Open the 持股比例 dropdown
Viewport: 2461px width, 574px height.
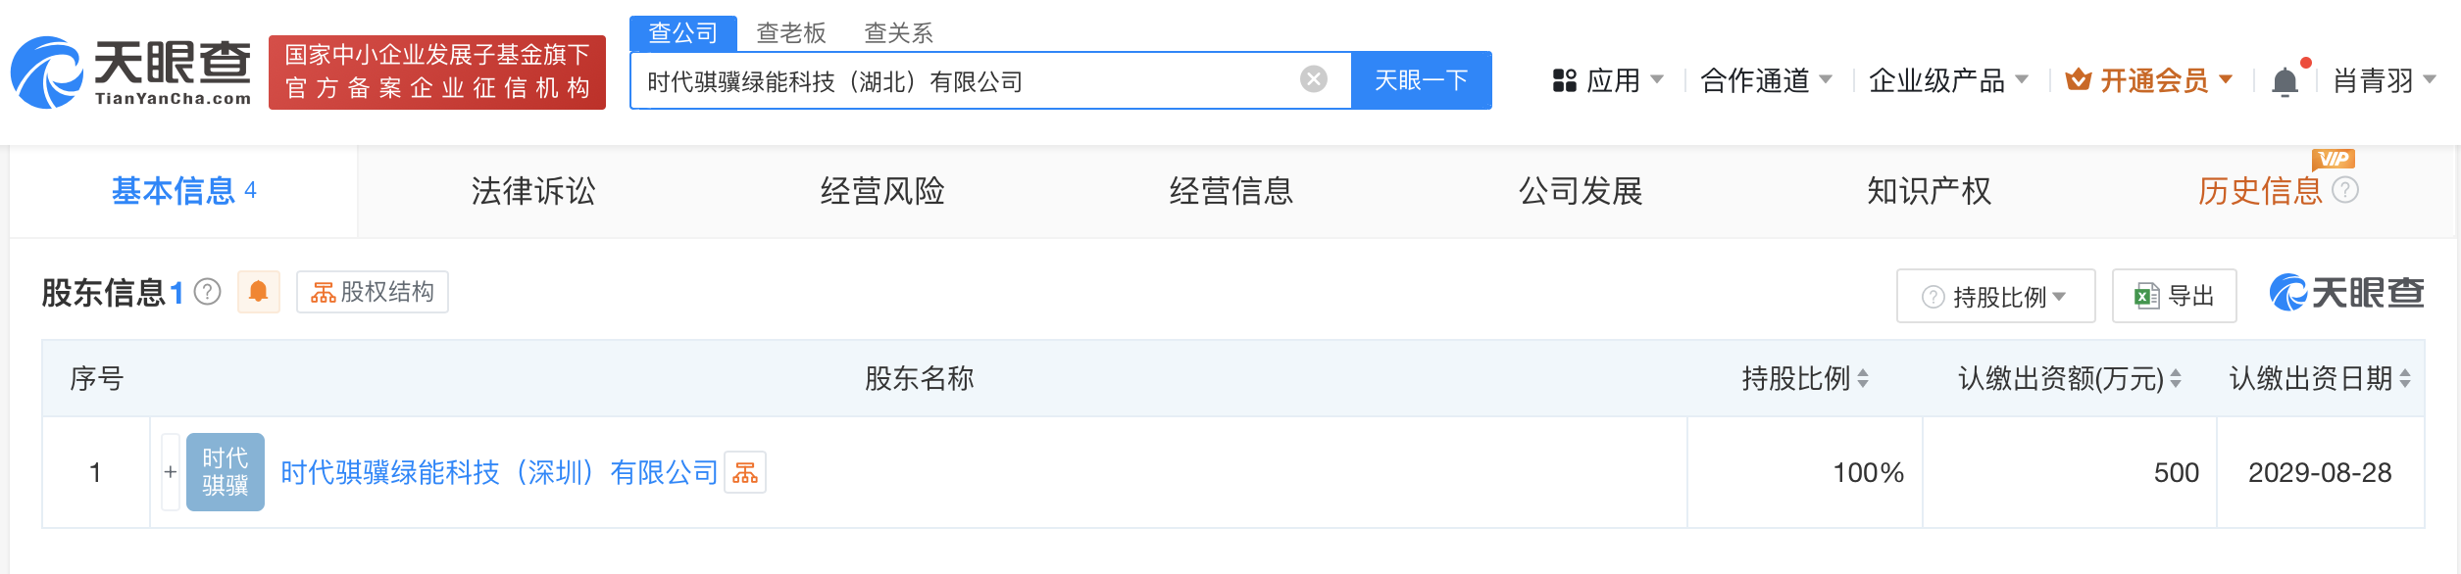click(1995, 295)
